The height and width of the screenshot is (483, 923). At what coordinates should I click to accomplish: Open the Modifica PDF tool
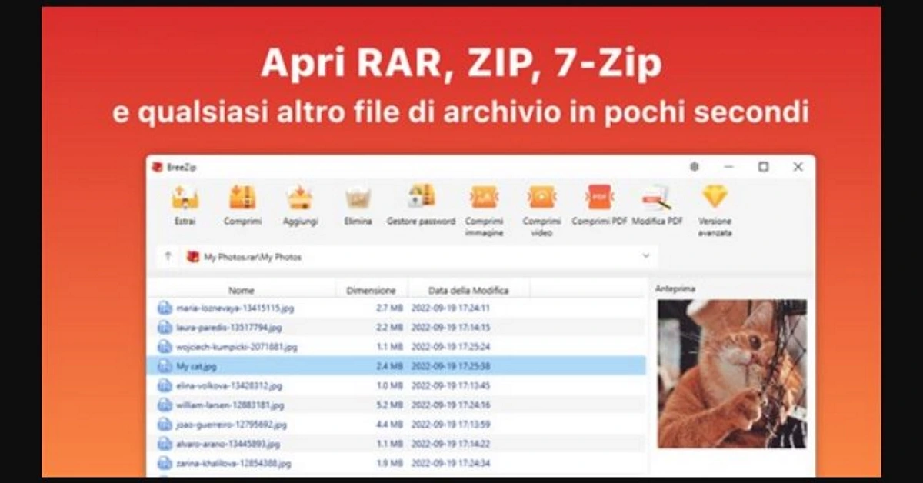657,198
